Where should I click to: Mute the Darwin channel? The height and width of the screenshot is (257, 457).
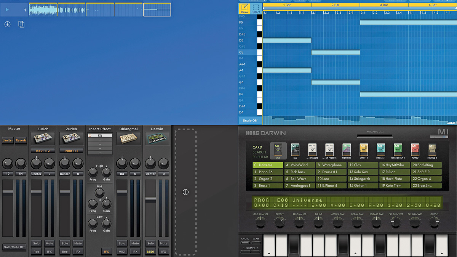tap(164, 243)
